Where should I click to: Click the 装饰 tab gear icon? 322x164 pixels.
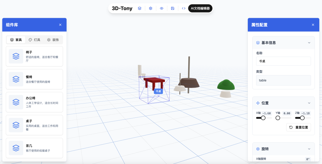pos(49,40)
